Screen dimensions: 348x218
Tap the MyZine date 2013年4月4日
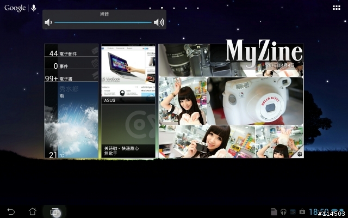pyautogui.click(x=281, y=65)
